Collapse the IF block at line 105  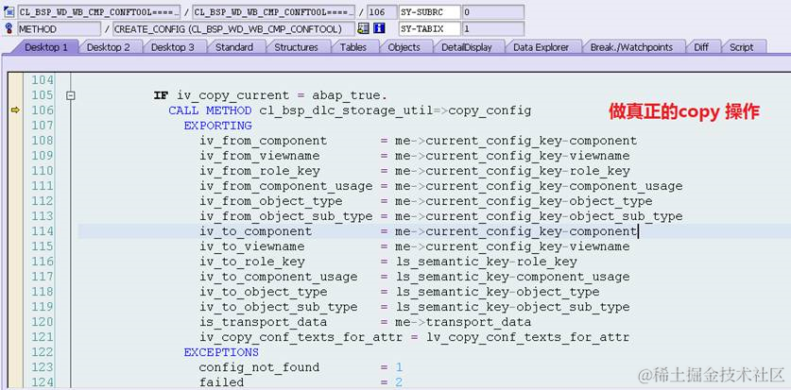[71, 95]
